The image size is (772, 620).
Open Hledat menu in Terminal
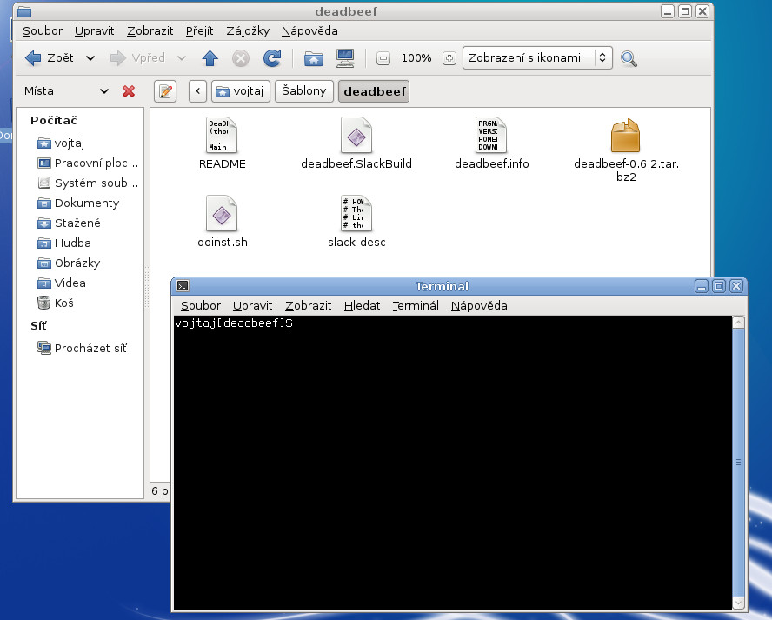(362, 306)
